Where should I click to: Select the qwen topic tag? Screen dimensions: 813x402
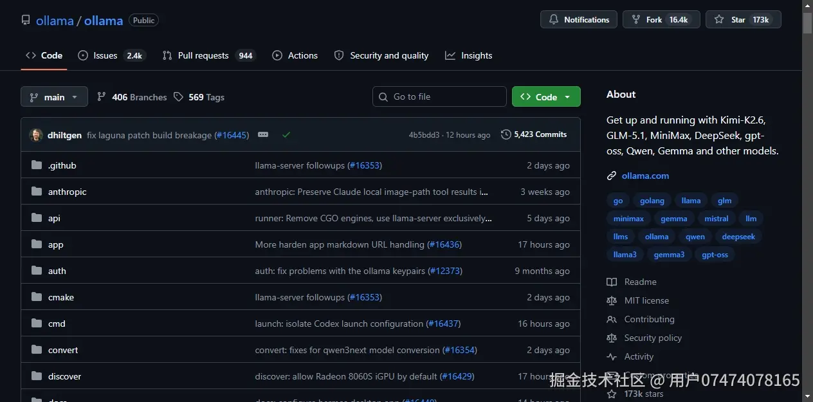[695, 237]
